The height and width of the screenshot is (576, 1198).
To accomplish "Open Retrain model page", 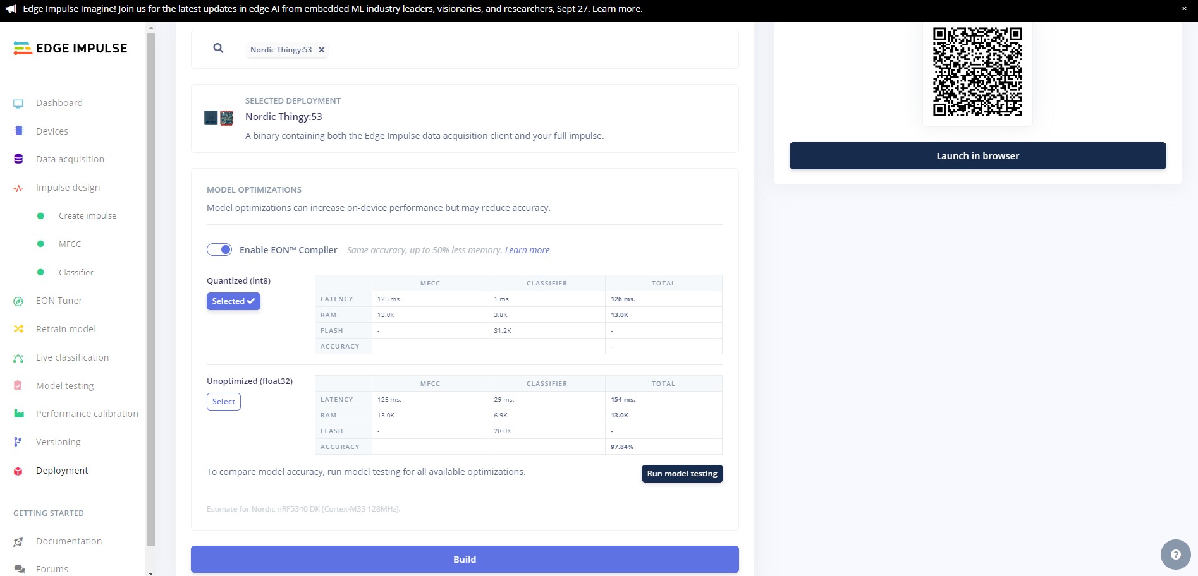I will point(66,329).
